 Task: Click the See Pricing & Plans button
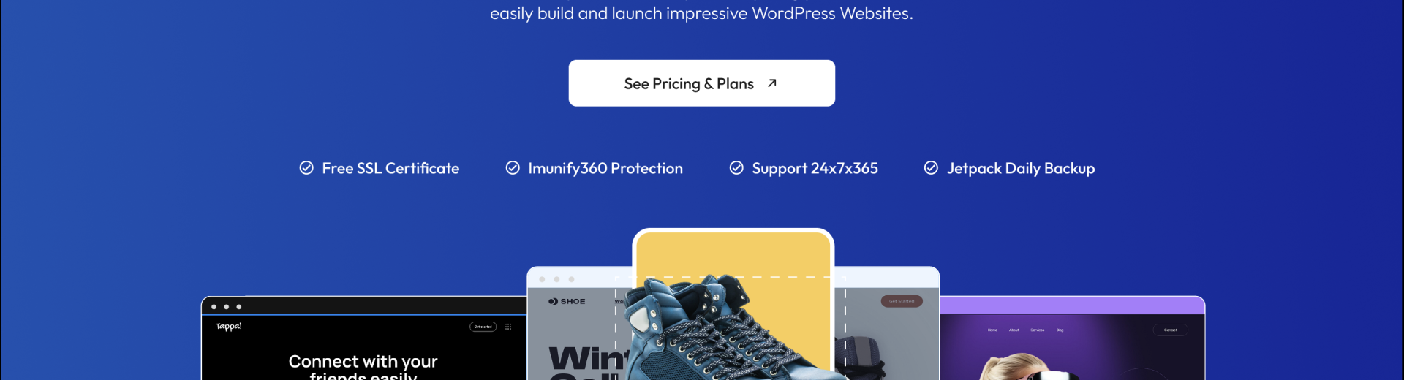pos(701,83)
